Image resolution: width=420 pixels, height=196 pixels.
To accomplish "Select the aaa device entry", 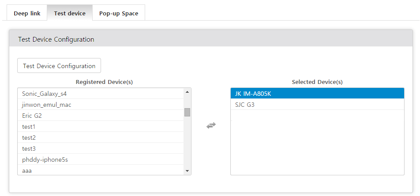I will [x=101, y=170].
